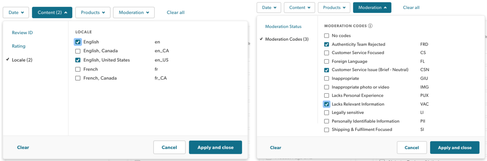Uncheck Authenticity Team Rejected checkbox

(327, 44)
